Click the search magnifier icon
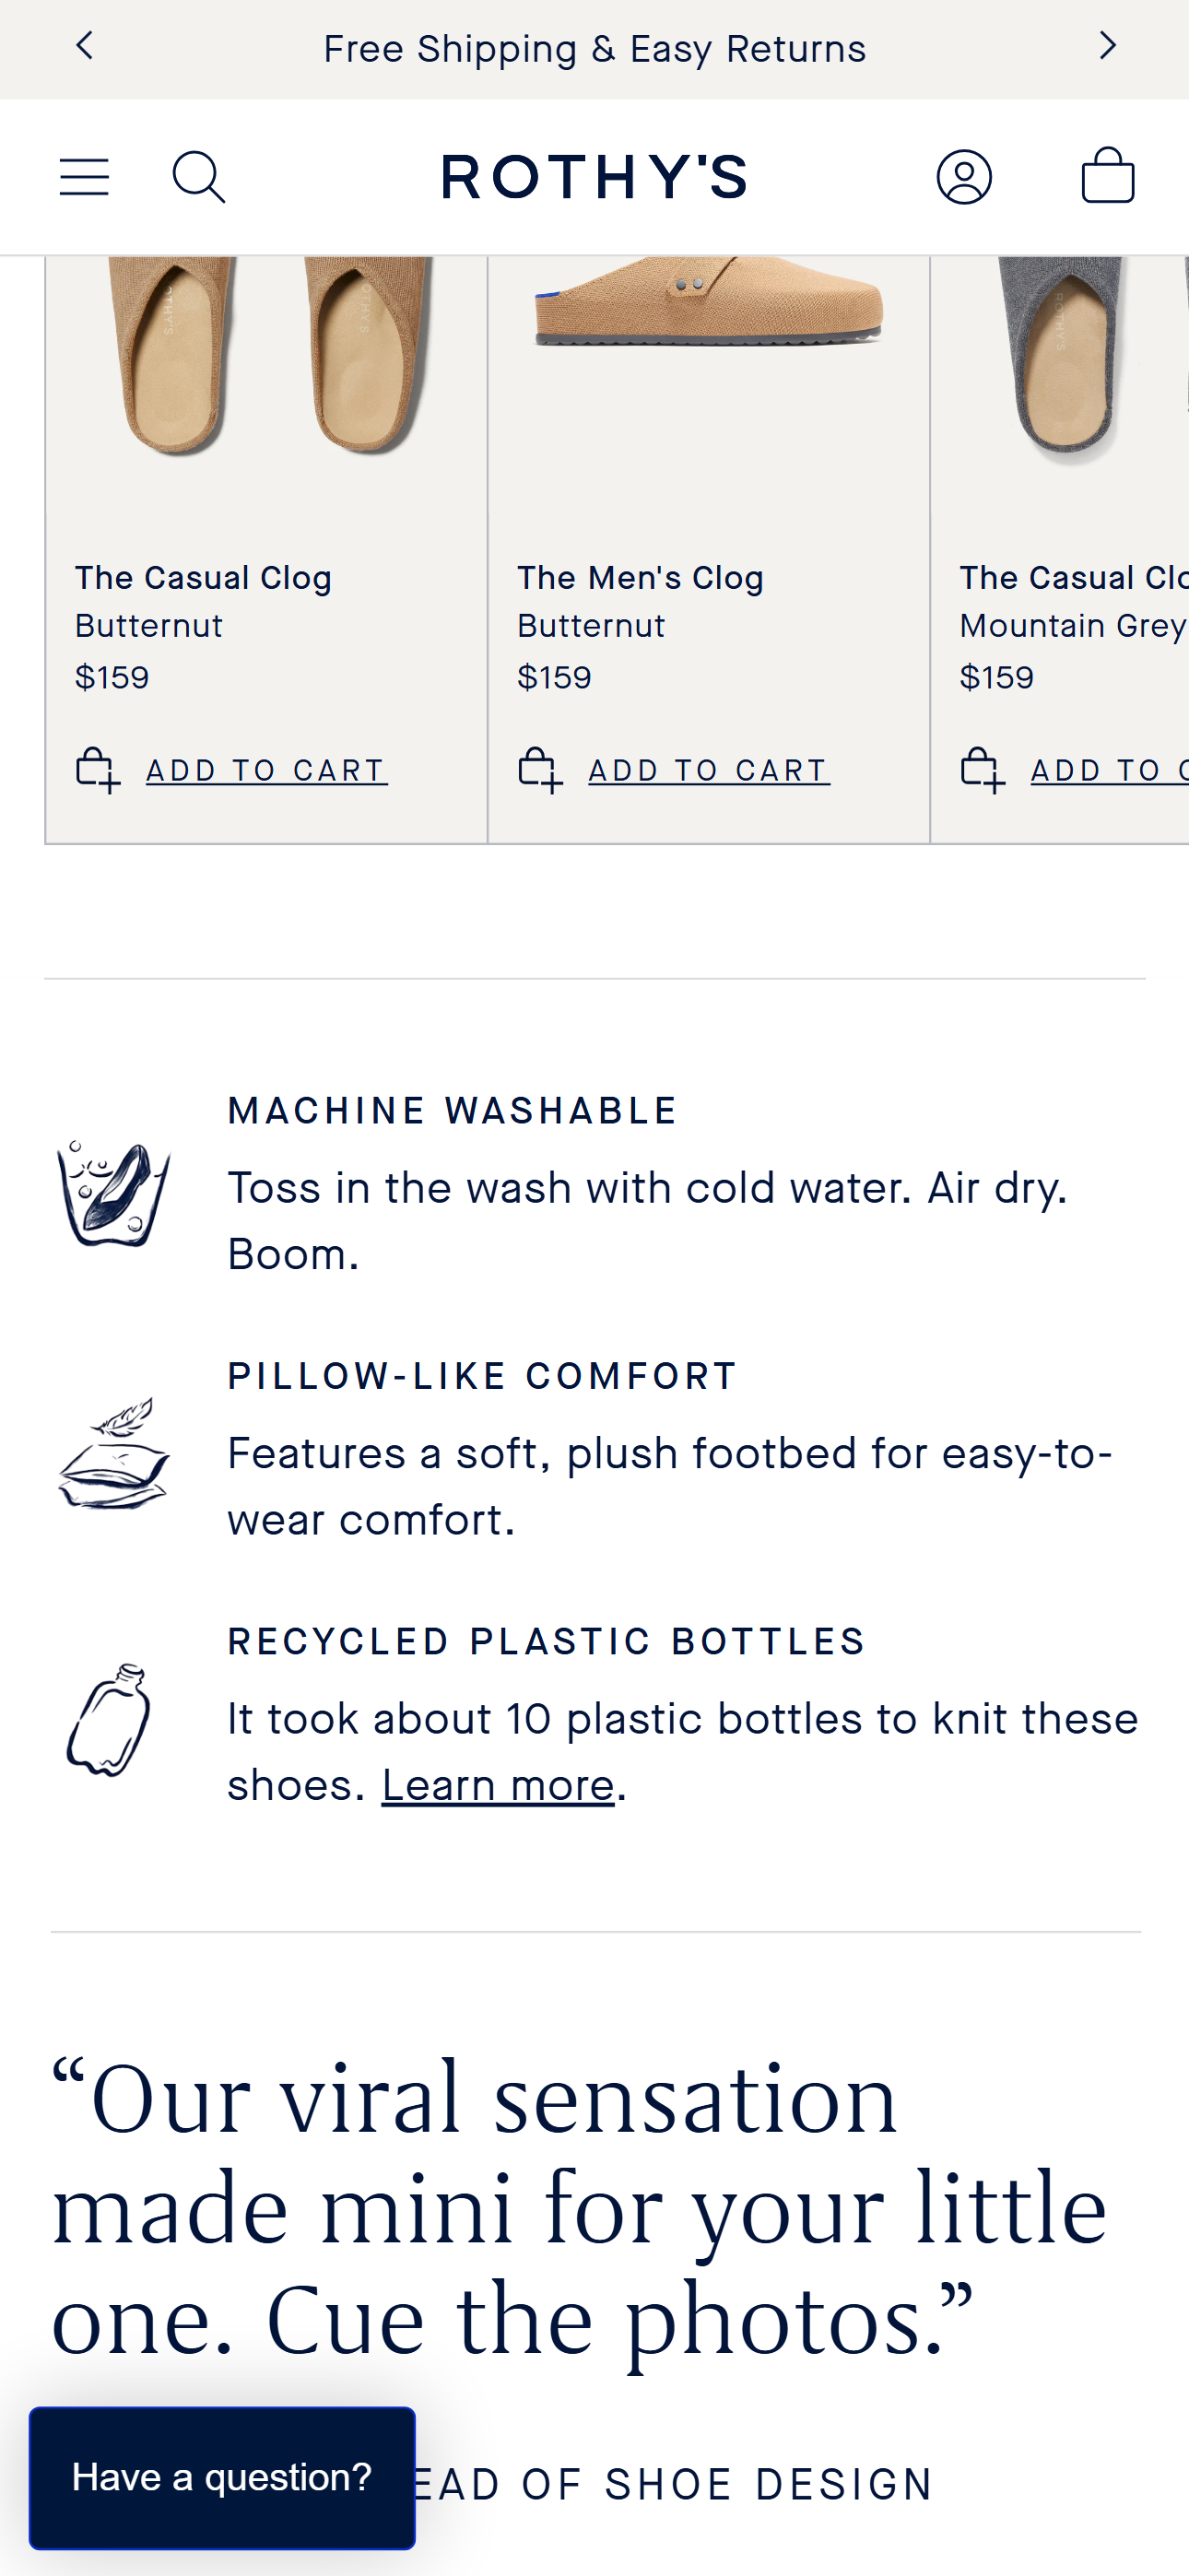This screenshot has height=2576, width=1189. (198, 177)
